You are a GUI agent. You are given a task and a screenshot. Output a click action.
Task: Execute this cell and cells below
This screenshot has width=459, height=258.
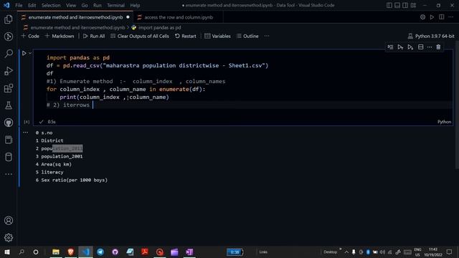click(410, 47)
